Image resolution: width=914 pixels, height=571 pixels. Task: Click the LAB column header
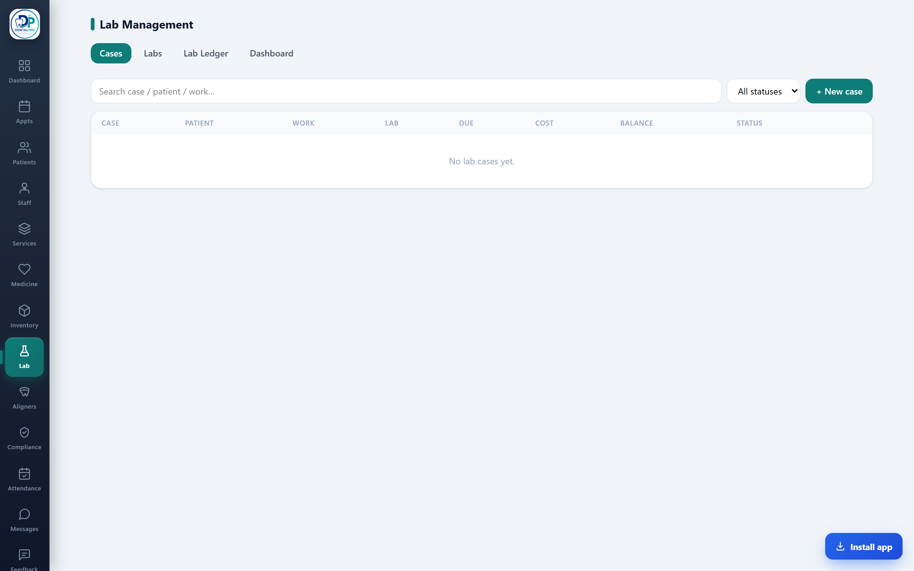coord(392,123)
